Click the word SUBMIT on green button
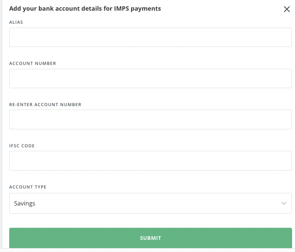The image size is (295, 252). 150,238
